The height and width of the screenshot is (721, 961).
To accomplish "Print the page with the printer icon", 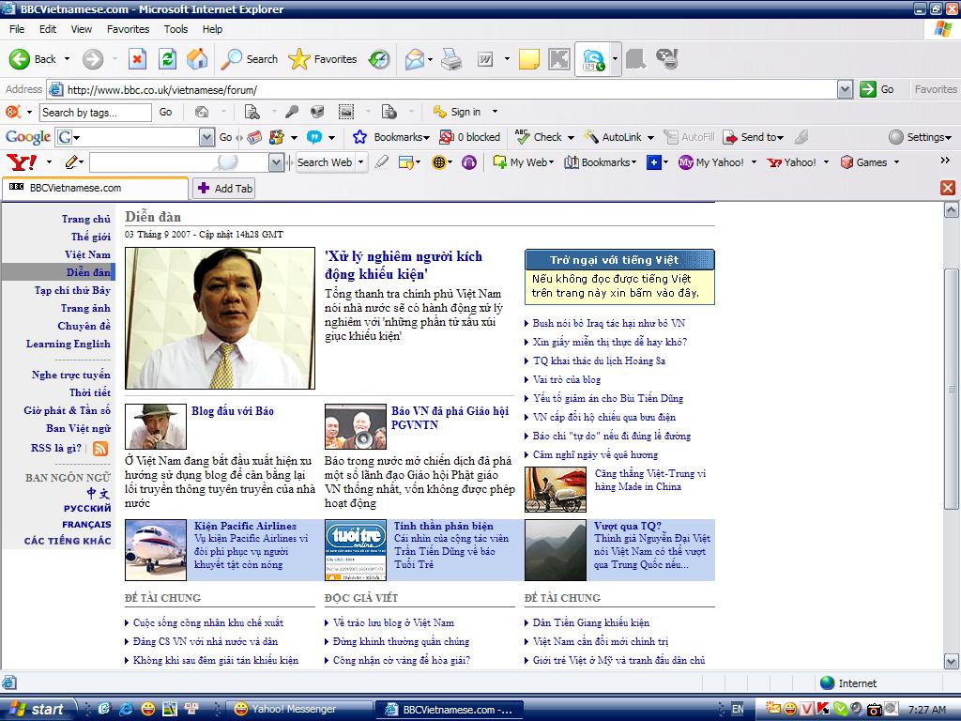I will [451, 59].
